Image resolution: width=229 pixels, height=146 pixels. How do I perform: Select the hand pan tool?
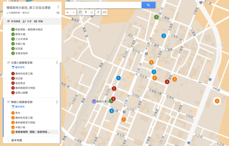click(x=80, y=12)
